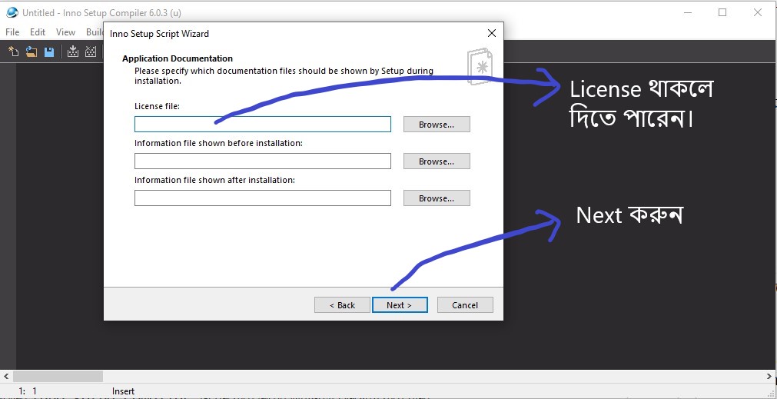Viewport: 777px width, 399px height.
Task: Click the Inno Setup app icon in title bar
Action: click(x=12, y=13)
